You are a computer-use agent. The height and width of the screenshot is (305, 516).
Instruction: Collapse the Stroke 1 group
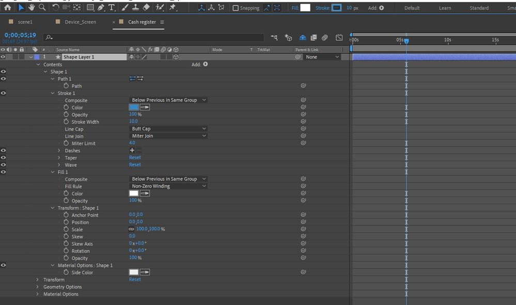click(x=53, y=93)
